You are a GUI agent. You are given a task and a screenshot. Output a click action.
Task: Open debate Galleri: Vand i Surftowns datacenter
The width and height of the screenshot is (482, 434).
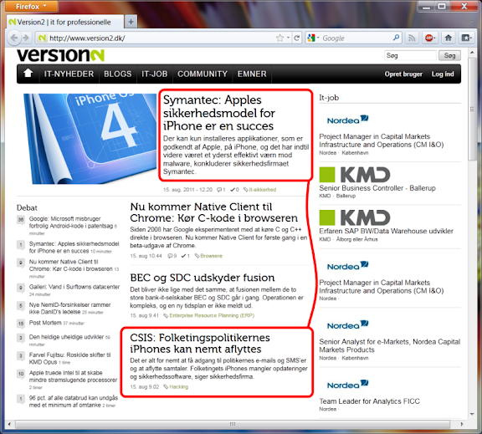pyautogui.click(x=74, y=287)
